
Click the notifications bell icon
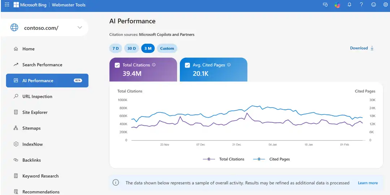click(x=349, y=5)
